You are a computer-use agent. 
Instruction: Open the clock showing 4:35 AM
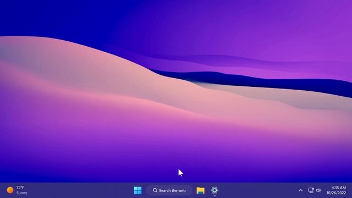pyautogui.click(x=336, y=190)
